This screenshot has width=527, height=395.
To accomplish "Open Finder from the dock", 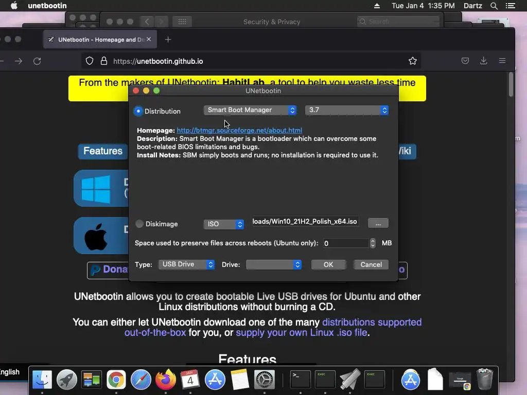I will click(x=42, y=380).
